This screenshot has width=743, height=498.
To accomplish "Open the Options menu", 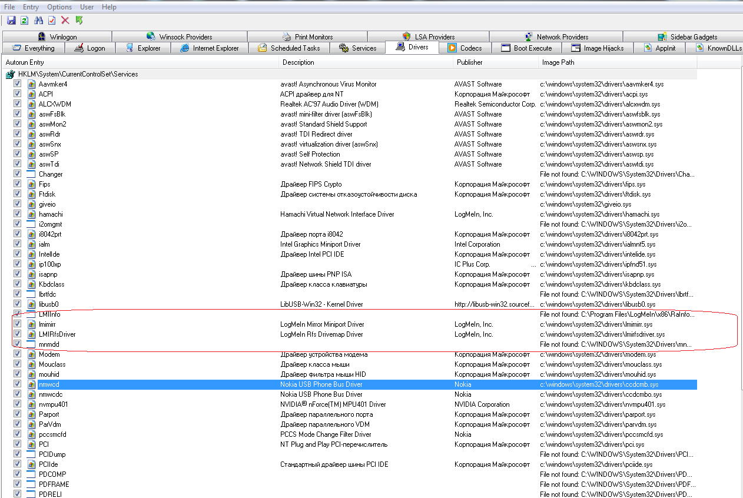I will [59, 7].
